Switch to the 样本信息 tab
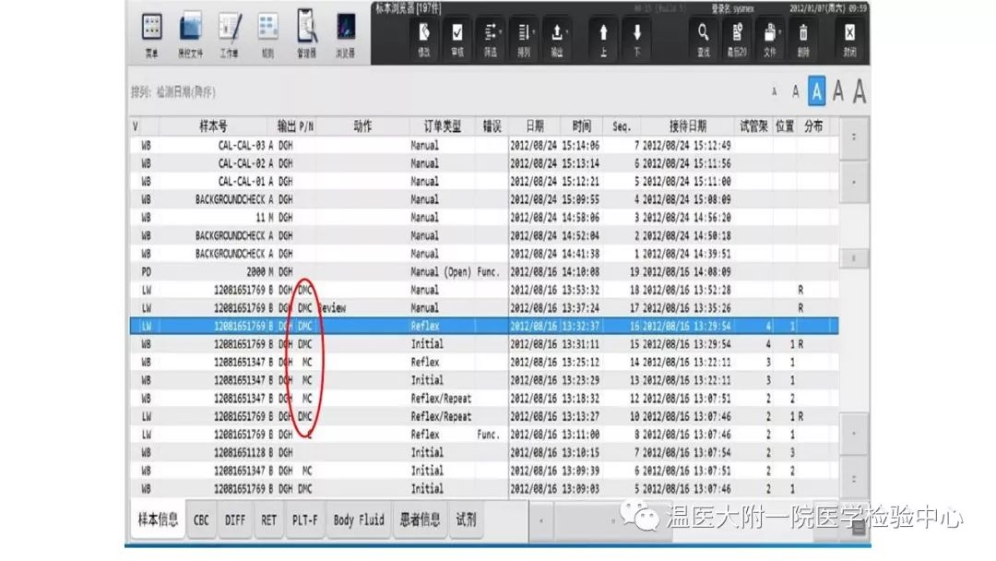The height and width of the screenshot is (561, 996). point(159,519)
